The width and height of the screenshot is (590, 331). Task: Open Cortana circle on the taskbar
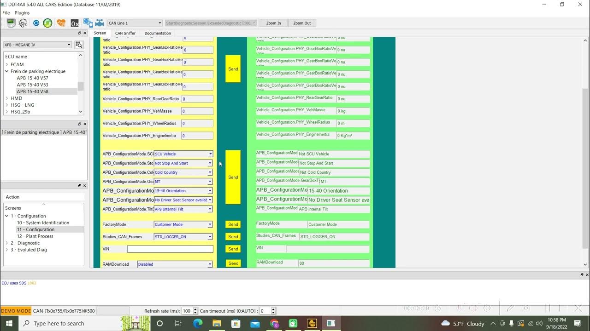159,323
